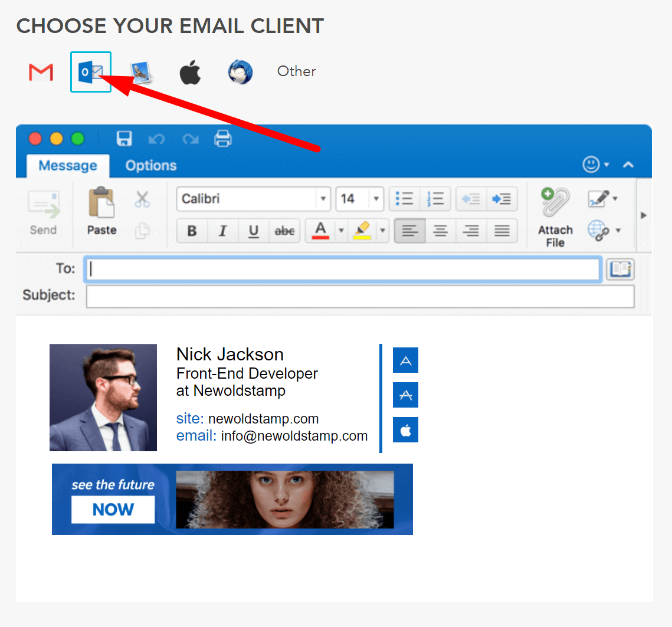Open the smiley feedback menu
The width and height of the screenshot is (672, 627).
(x=595, y=164)
